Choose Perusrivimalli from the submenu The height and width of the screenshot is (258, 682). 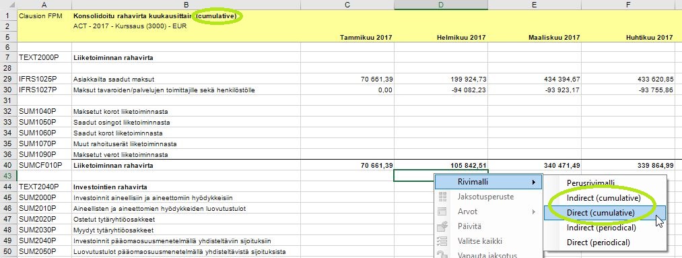click(590, 183)
